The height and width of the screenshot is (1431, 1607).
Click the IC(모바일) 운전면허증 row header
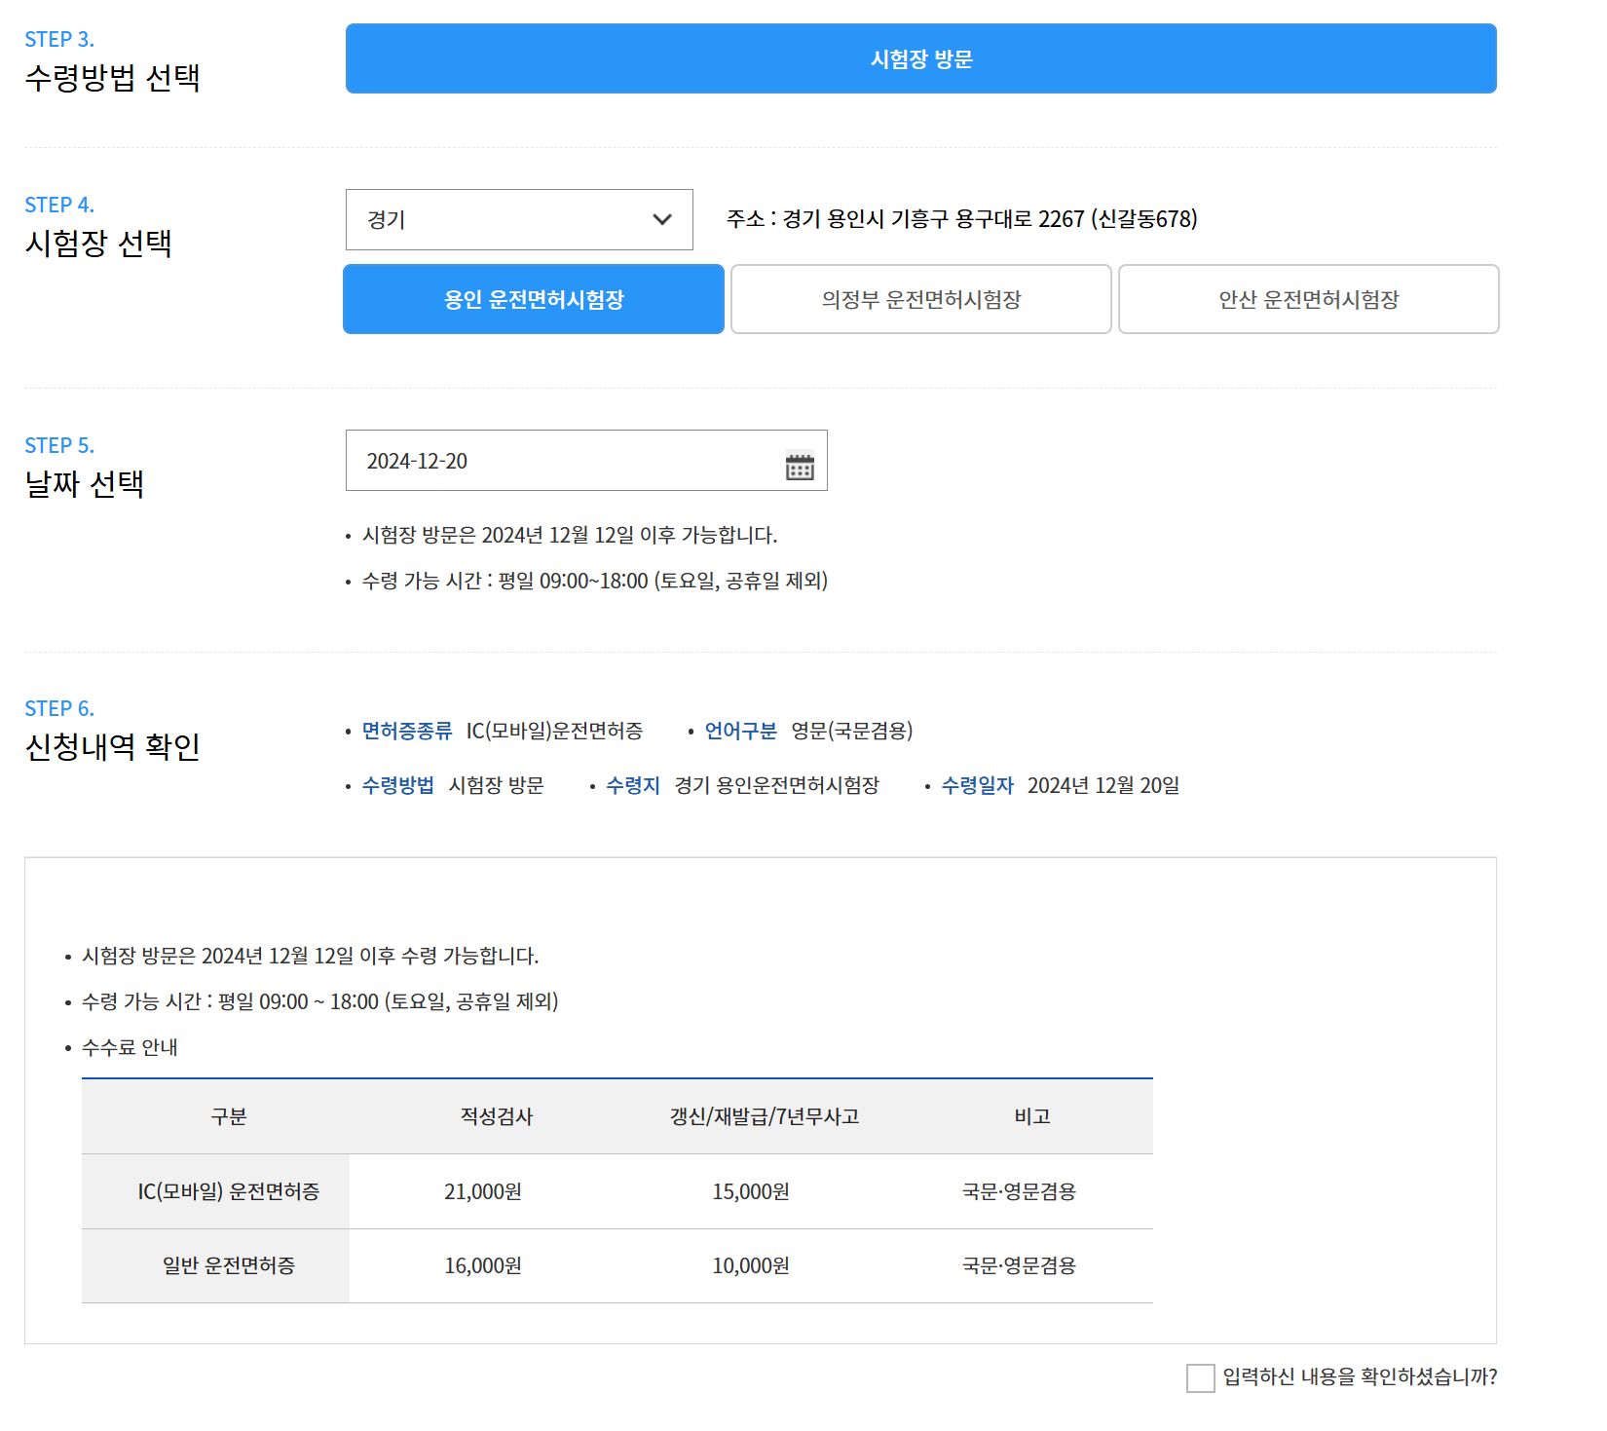[216, 1191]
